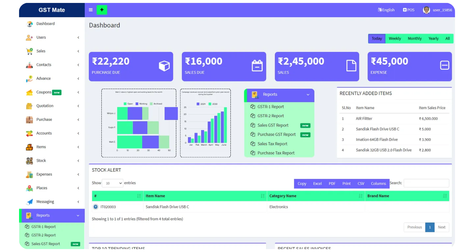Open the green plus quick-add icon
This screenshot has height=252, width=474.
click(102, 10)
